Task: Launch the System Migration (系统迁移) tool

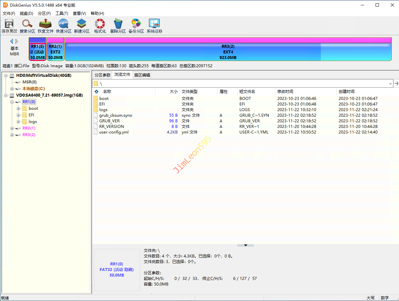Action: [154, 26]
